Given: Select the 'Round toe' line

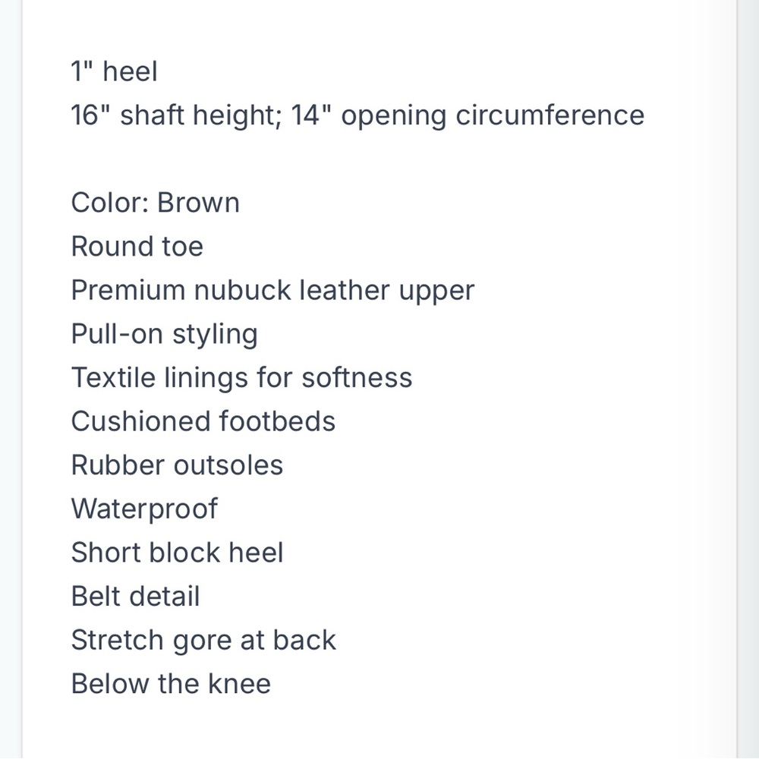Looking at the screenshot, I should (137, 247).
